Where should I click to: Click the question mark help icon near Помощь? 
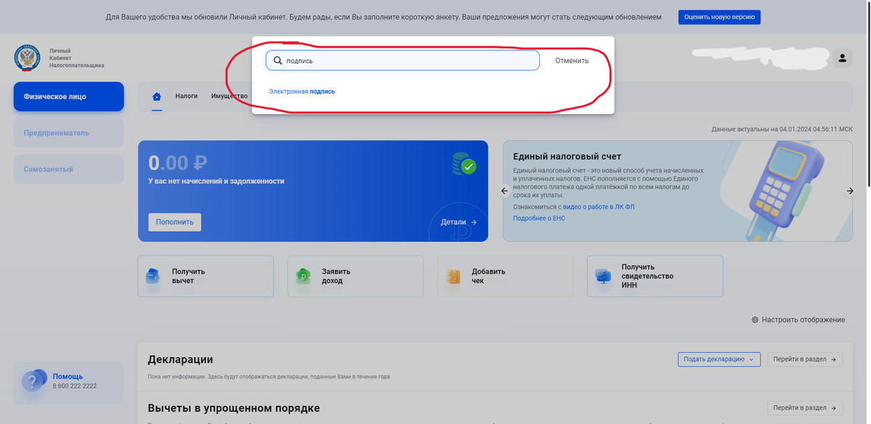(x=33, y=380)
